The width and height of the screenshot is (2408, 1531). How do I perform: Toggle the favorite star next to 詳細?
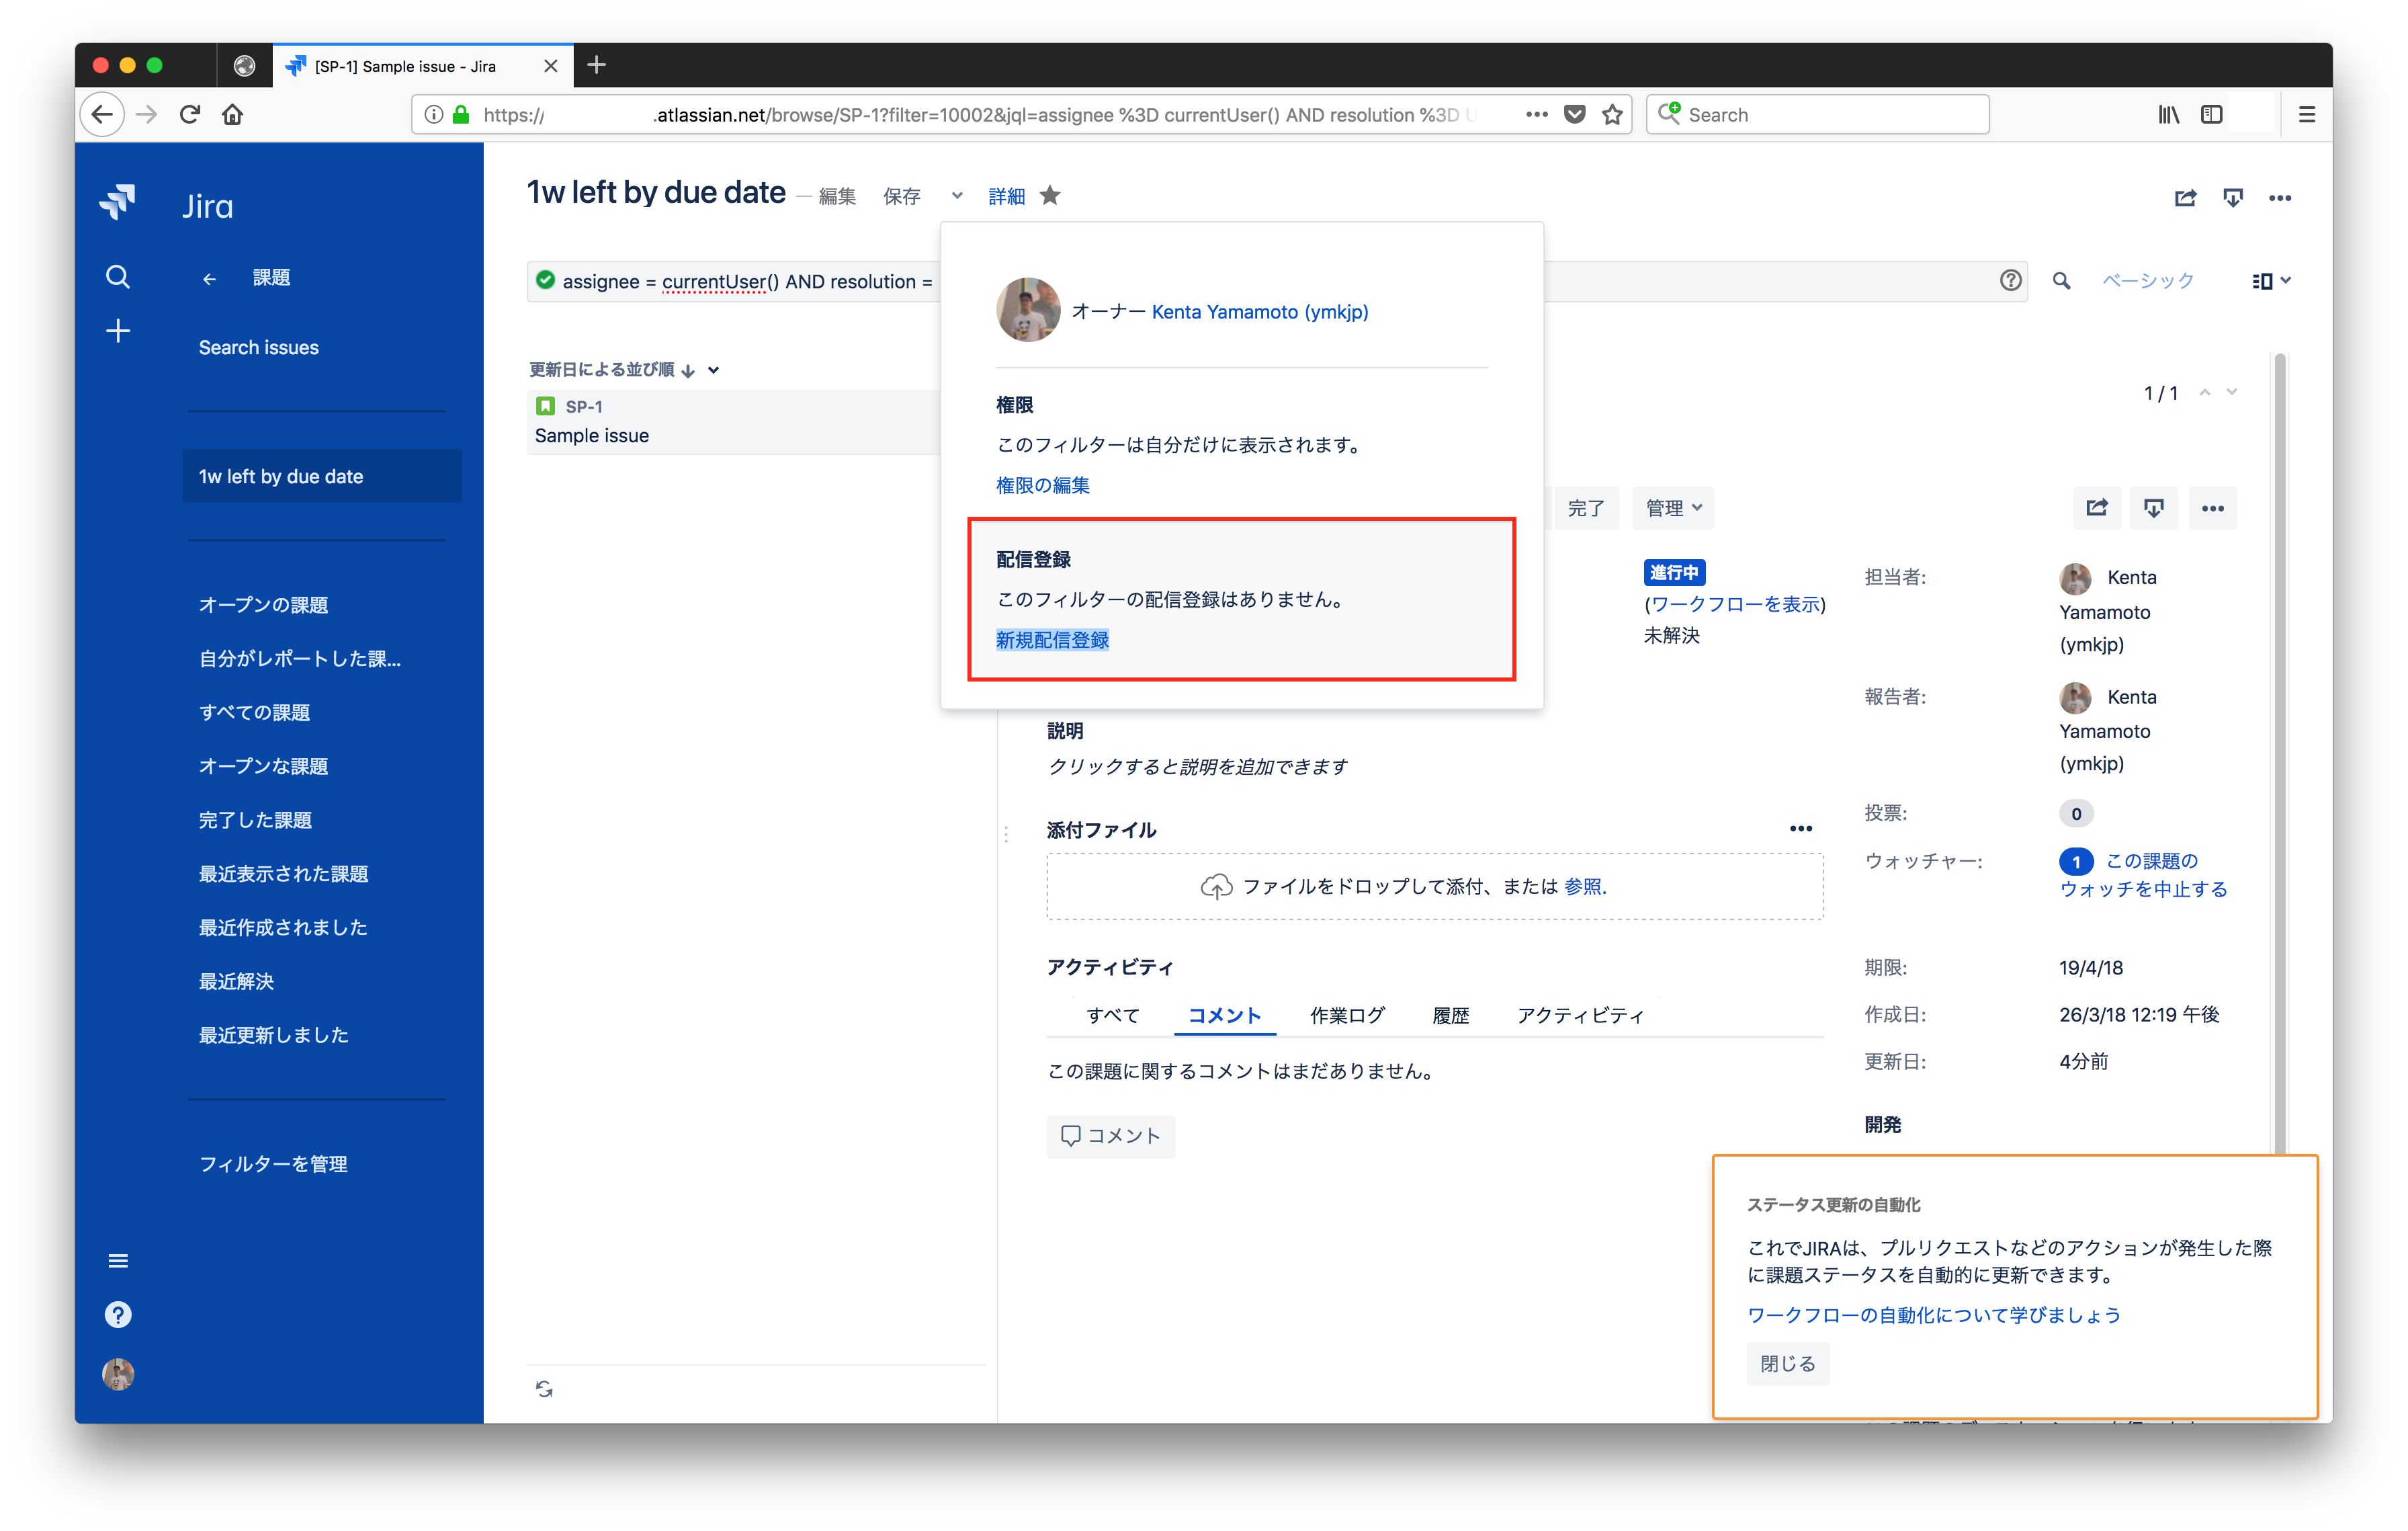[1050, 196]
